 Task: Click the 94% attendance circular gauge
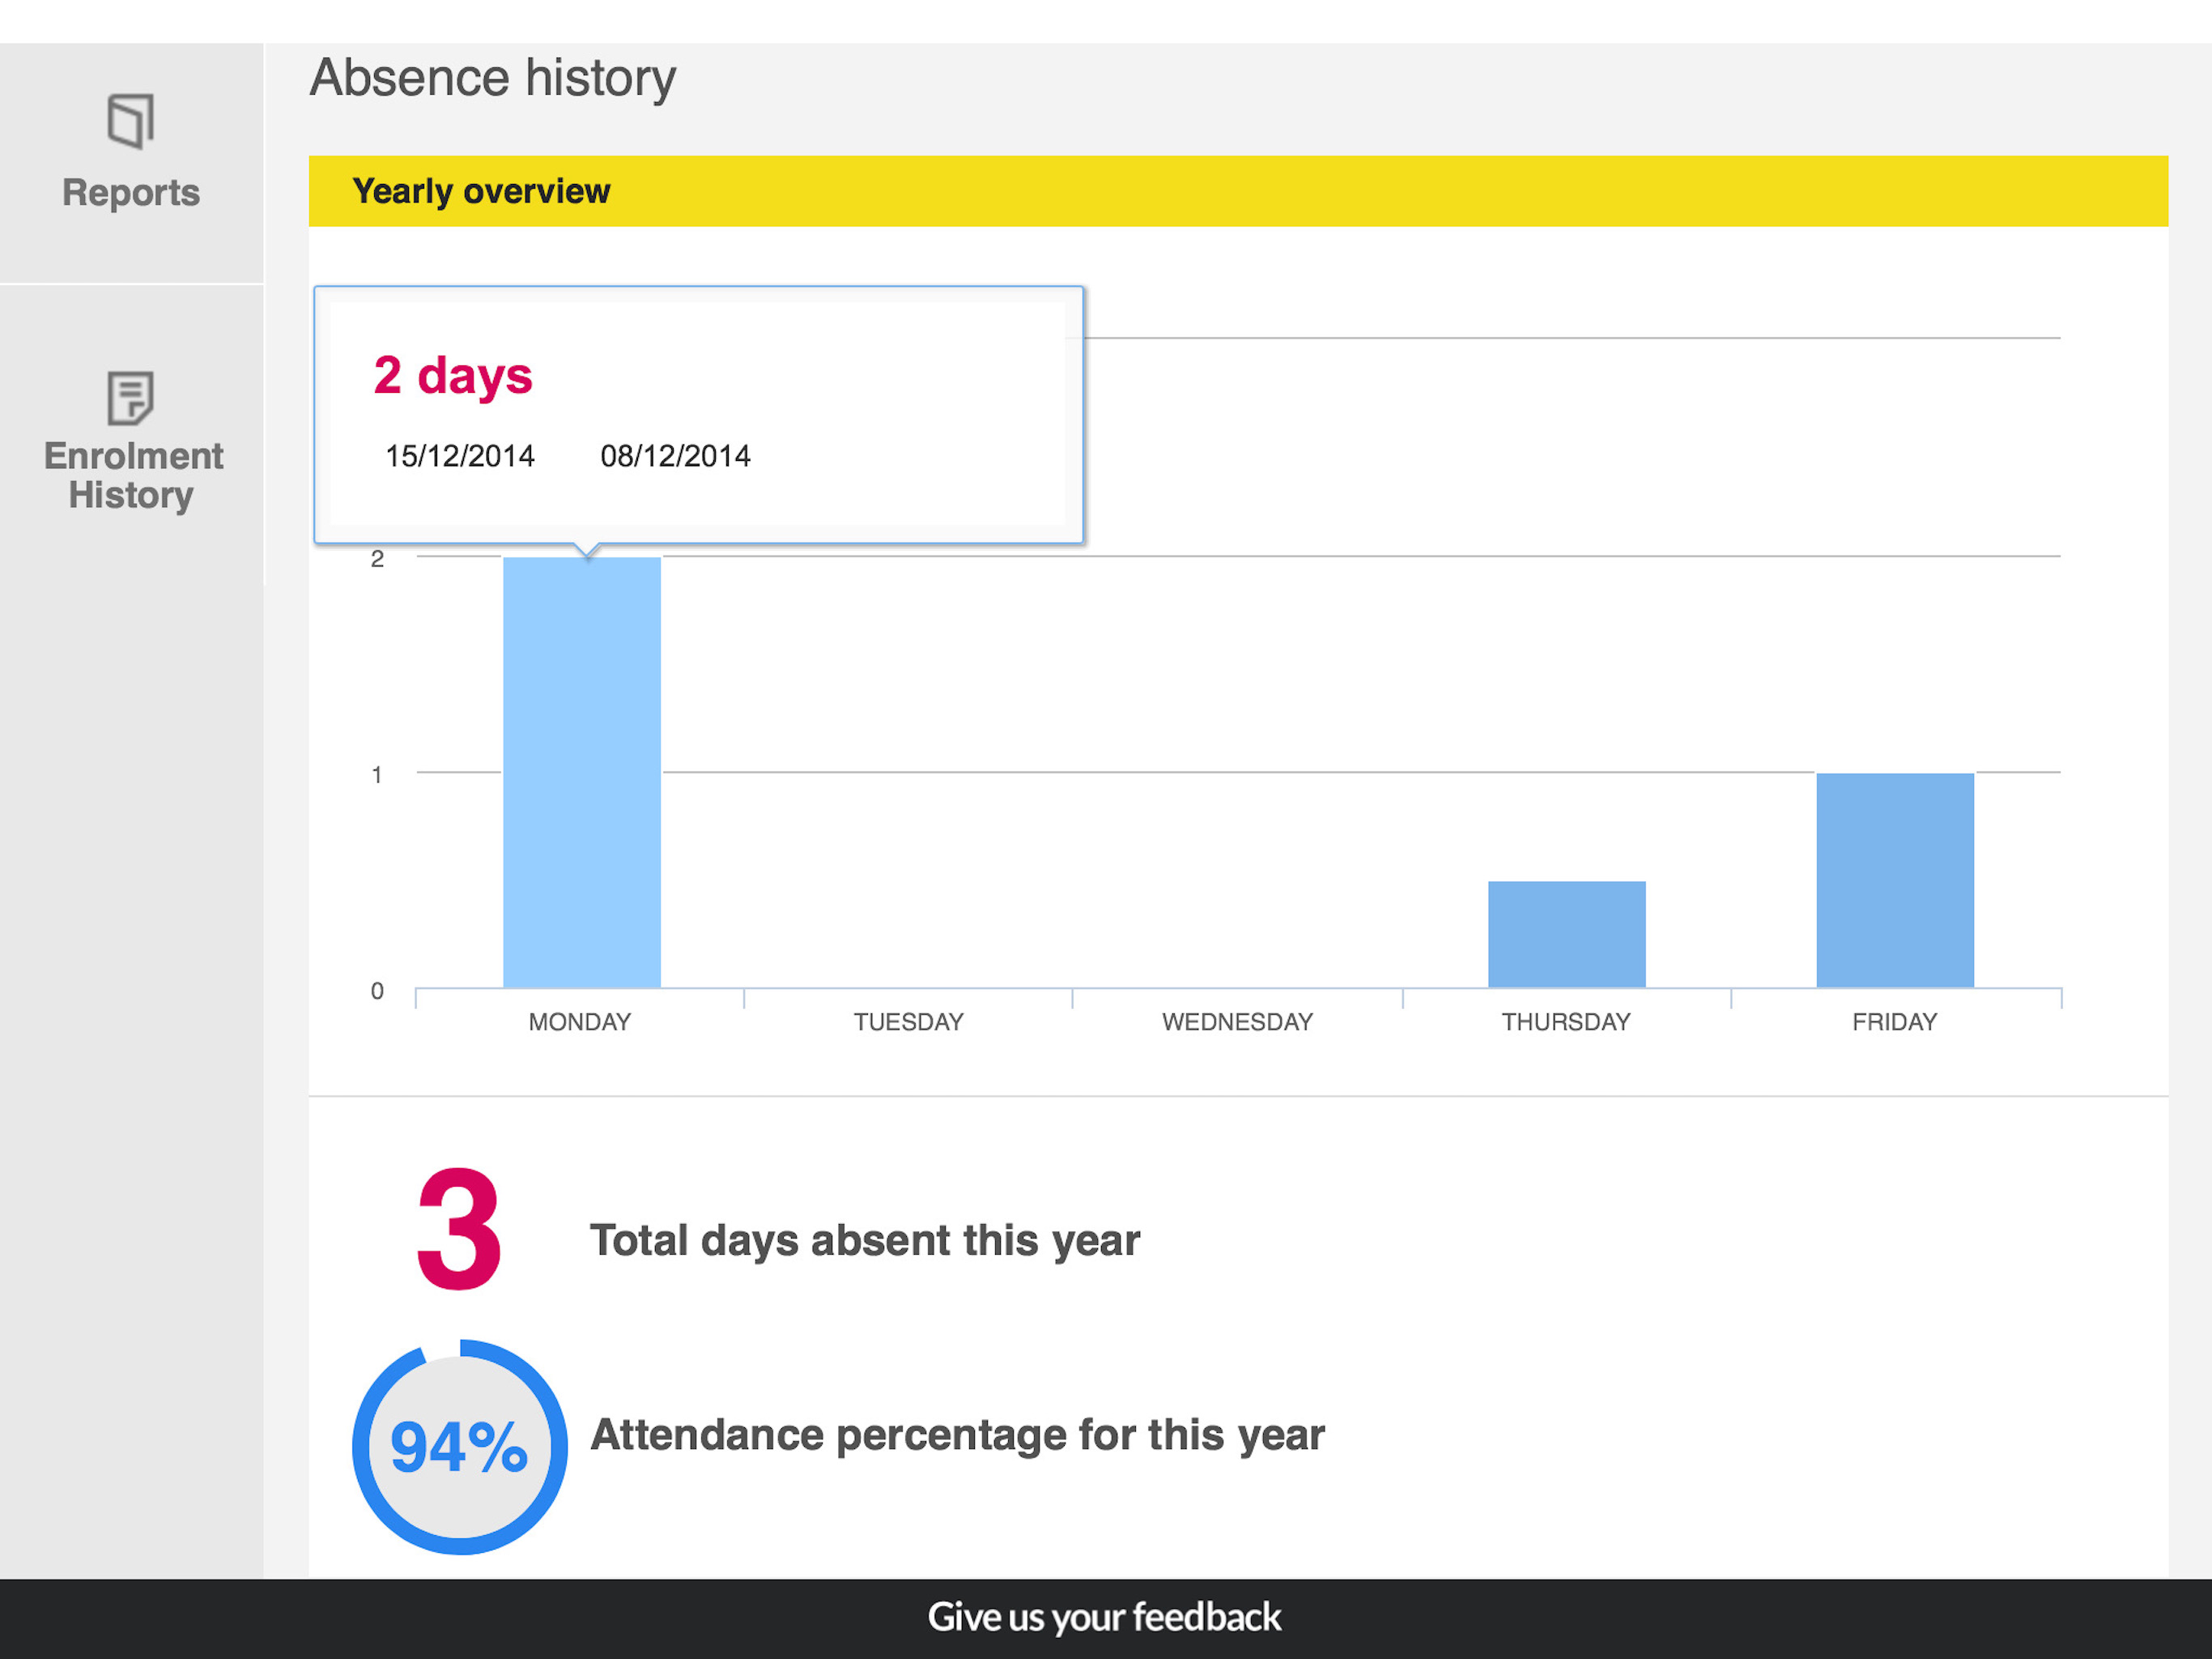[459, 1447]
